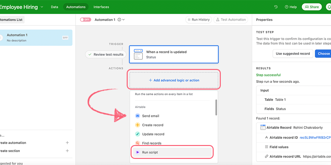Click the Test Automation button
Screen dimensions: 331x165
(x=231, y=20)
